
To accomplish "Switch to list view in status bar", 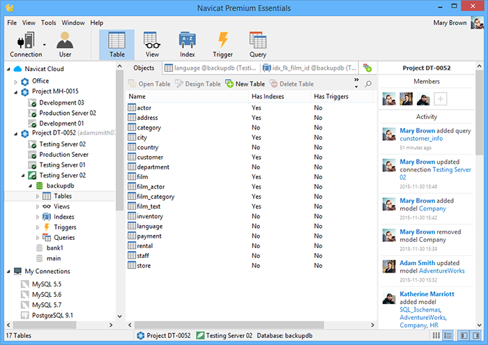I will [x=448, y=335].
